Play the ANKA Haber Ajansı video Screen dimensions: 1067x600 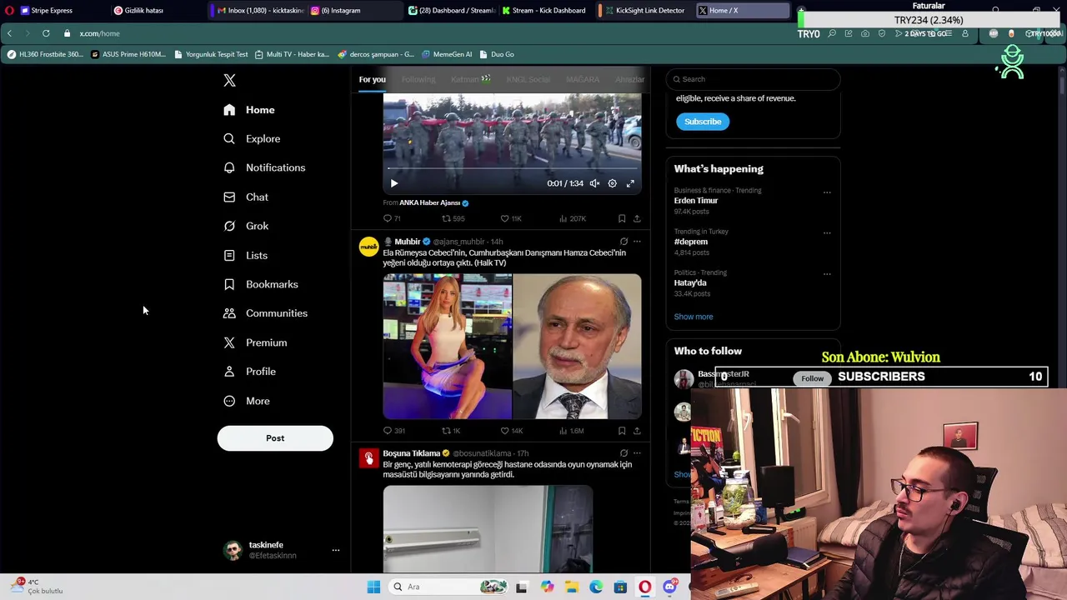click(394, 183)
